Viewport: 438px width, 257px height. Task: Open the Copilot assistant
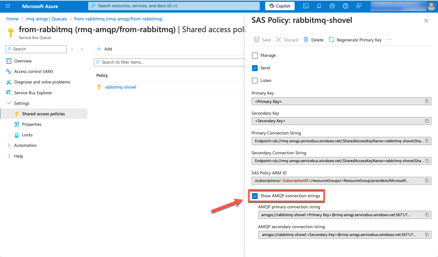tap(280, 6)
